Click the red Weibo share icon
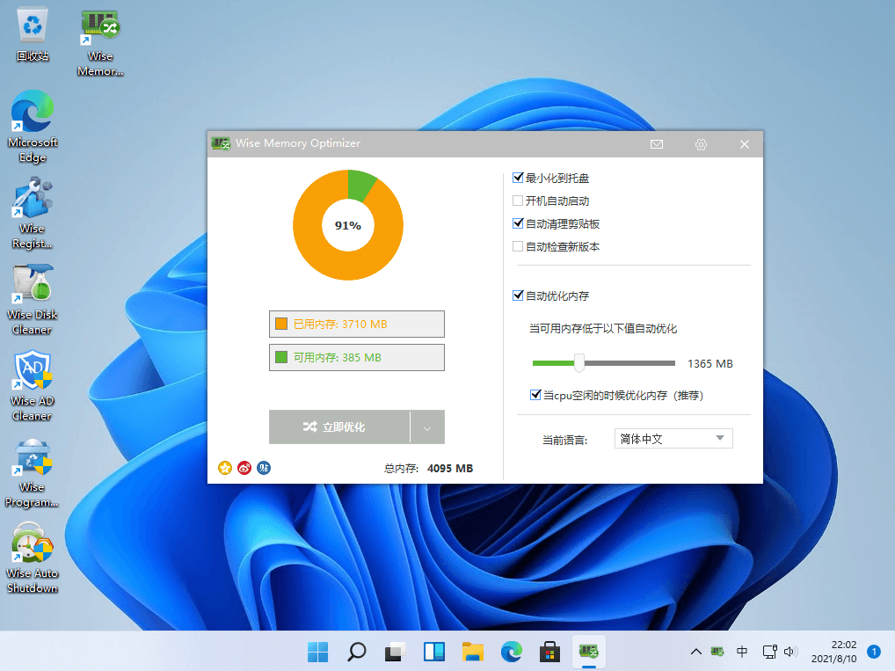The image size is (895, 671). pos(244,468)
